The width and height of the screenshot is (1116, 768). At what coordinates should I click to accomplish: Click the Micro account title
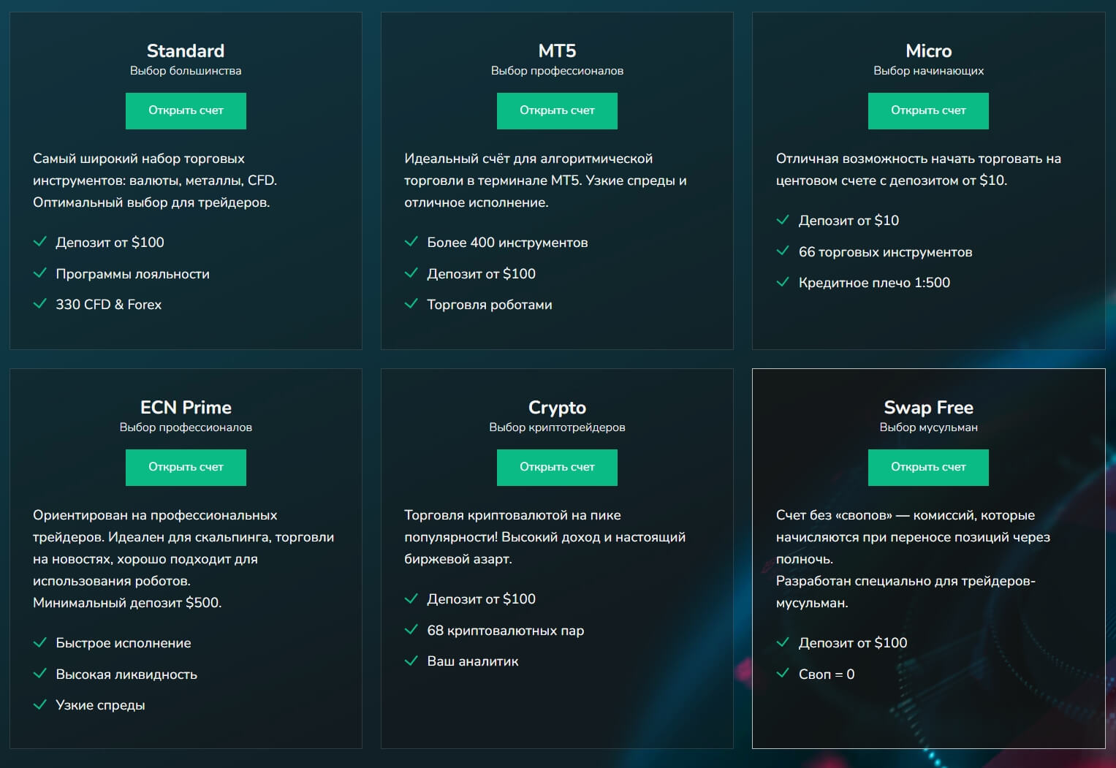[x=928, y=50]
